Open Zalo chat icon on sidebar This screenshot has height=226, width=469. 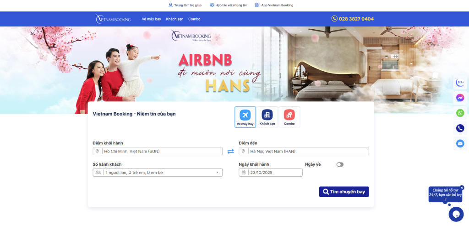click(x=460, y=82)
